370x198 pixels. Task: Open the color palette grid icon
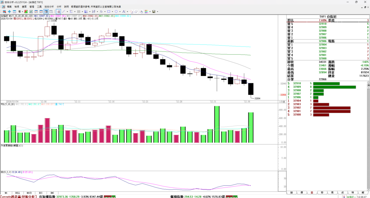tap(146, 12)
